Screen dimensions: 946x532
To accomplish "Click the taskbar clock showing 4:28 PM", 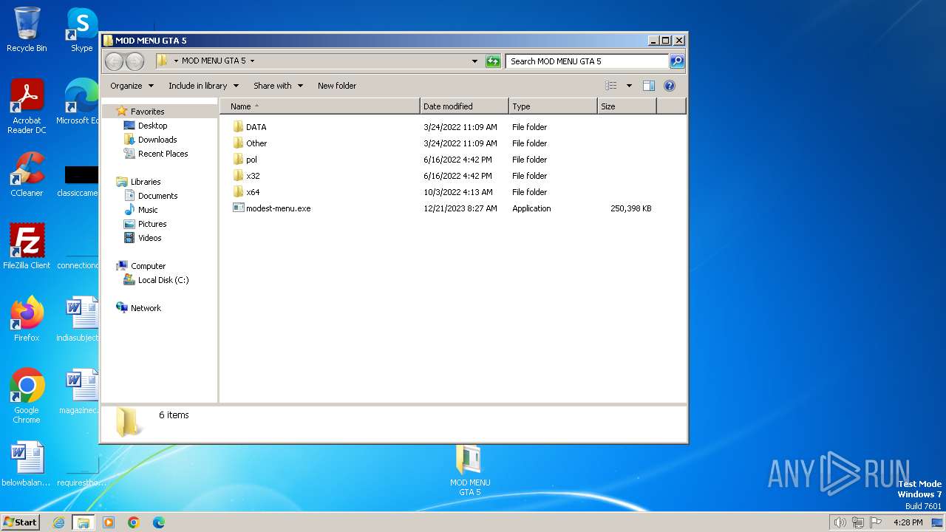I will pyautogui.click(x=908, y=522).
